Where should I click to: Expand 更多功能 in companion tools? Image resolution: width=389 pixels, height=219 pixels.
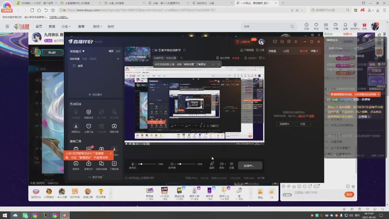tap(95, 177)
